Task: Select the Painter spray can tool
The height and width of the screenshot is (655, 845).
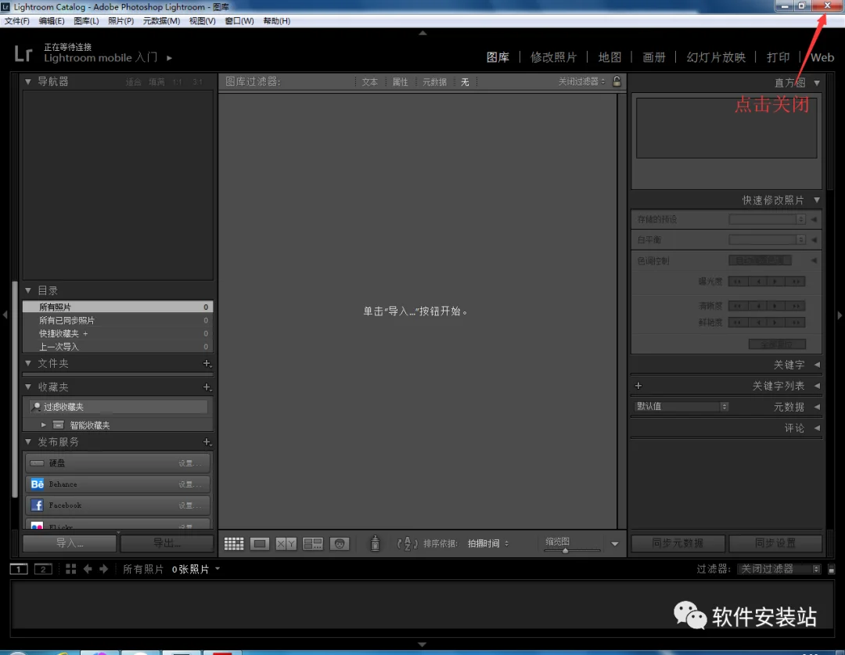Action: coord(375,543)
